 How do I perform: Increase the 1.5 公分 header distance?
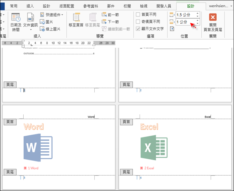pos(197,13)
